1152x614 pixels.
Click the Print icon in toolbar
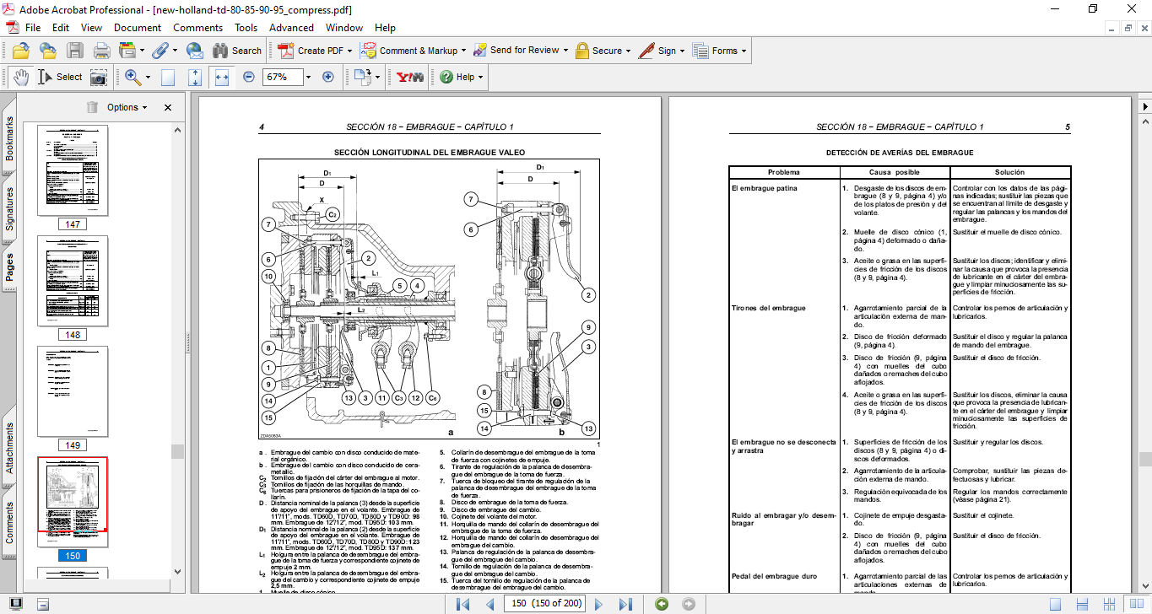[x=101, y=51]
